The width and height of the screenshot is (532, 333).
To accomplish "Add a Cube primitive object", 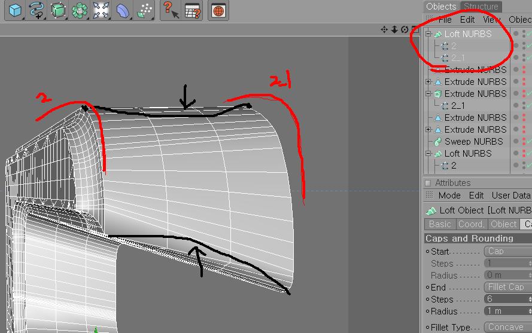I will click(x=14, y=11).
